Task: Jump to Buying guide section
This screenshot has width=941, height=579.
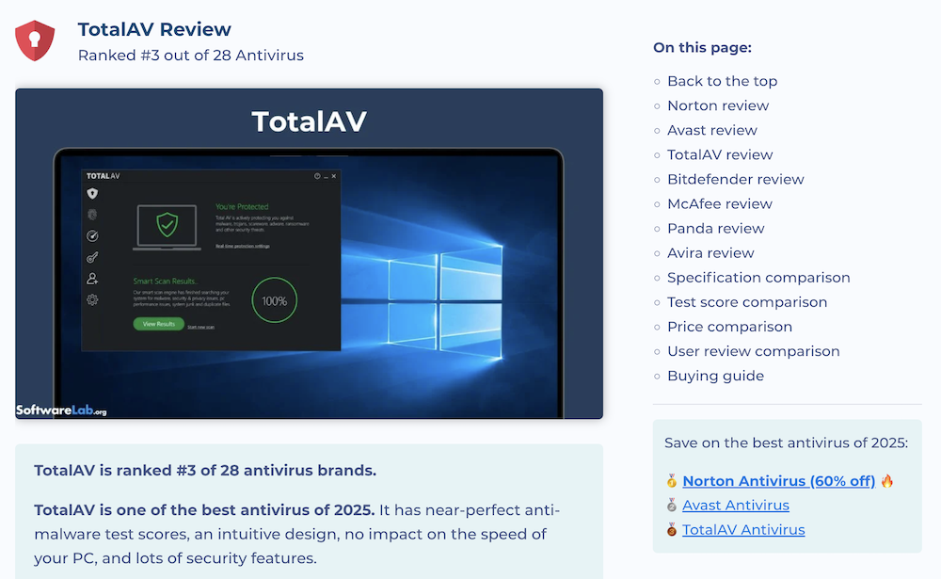Action: pos(715,376)
